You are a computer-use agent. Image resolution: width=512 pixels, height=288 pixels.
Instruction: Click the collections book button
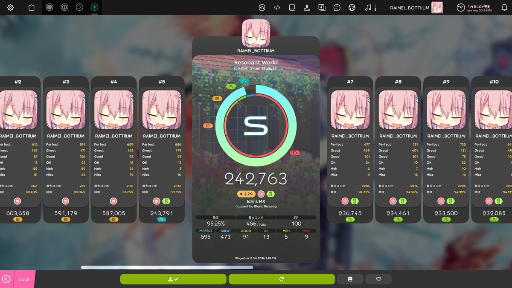(350, 279)
